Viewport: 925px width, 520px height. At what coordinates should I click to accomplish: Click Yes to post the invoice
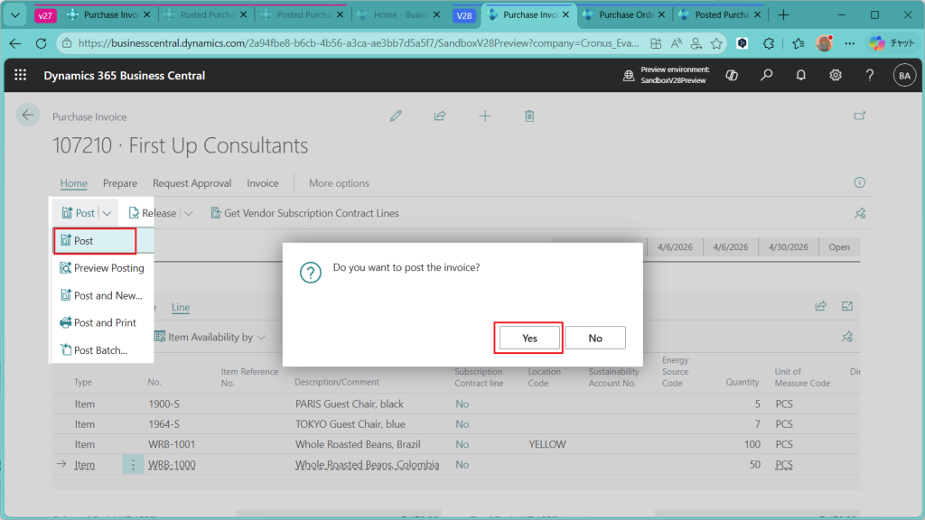pos(529,338)
